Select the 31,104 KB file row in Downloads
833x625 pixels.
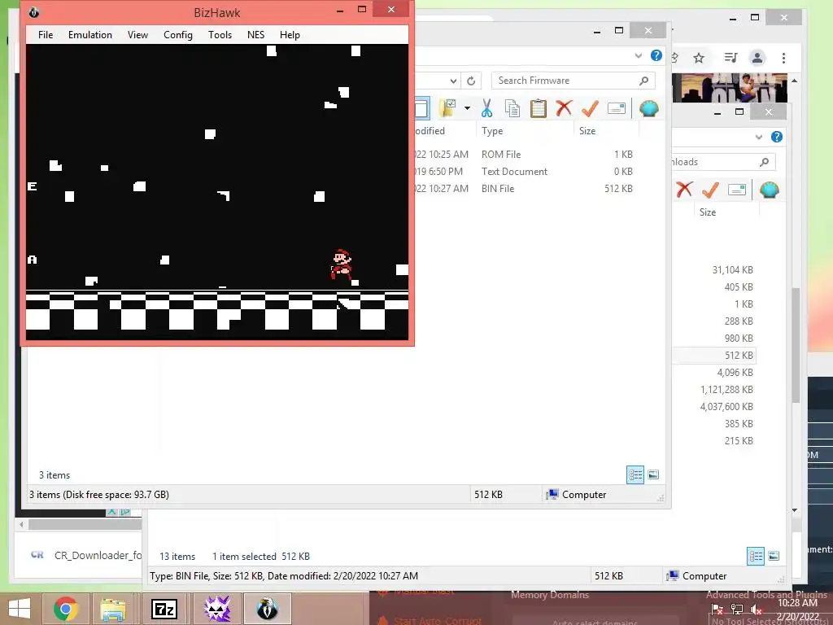[x=733, y=270]
